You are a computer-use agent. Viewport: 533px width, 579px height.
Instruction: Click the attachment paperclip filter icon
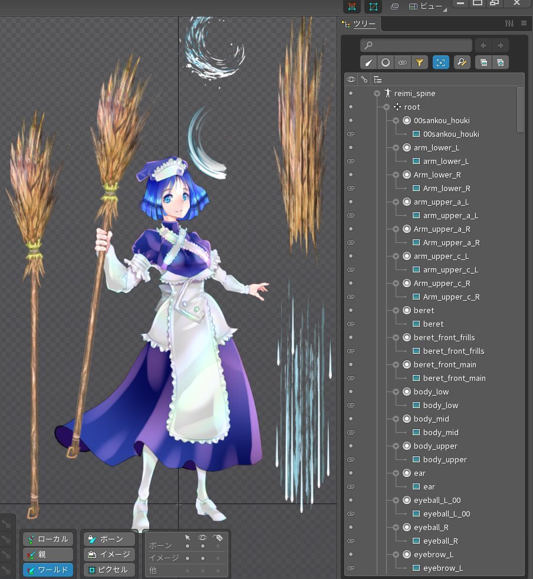403,62
